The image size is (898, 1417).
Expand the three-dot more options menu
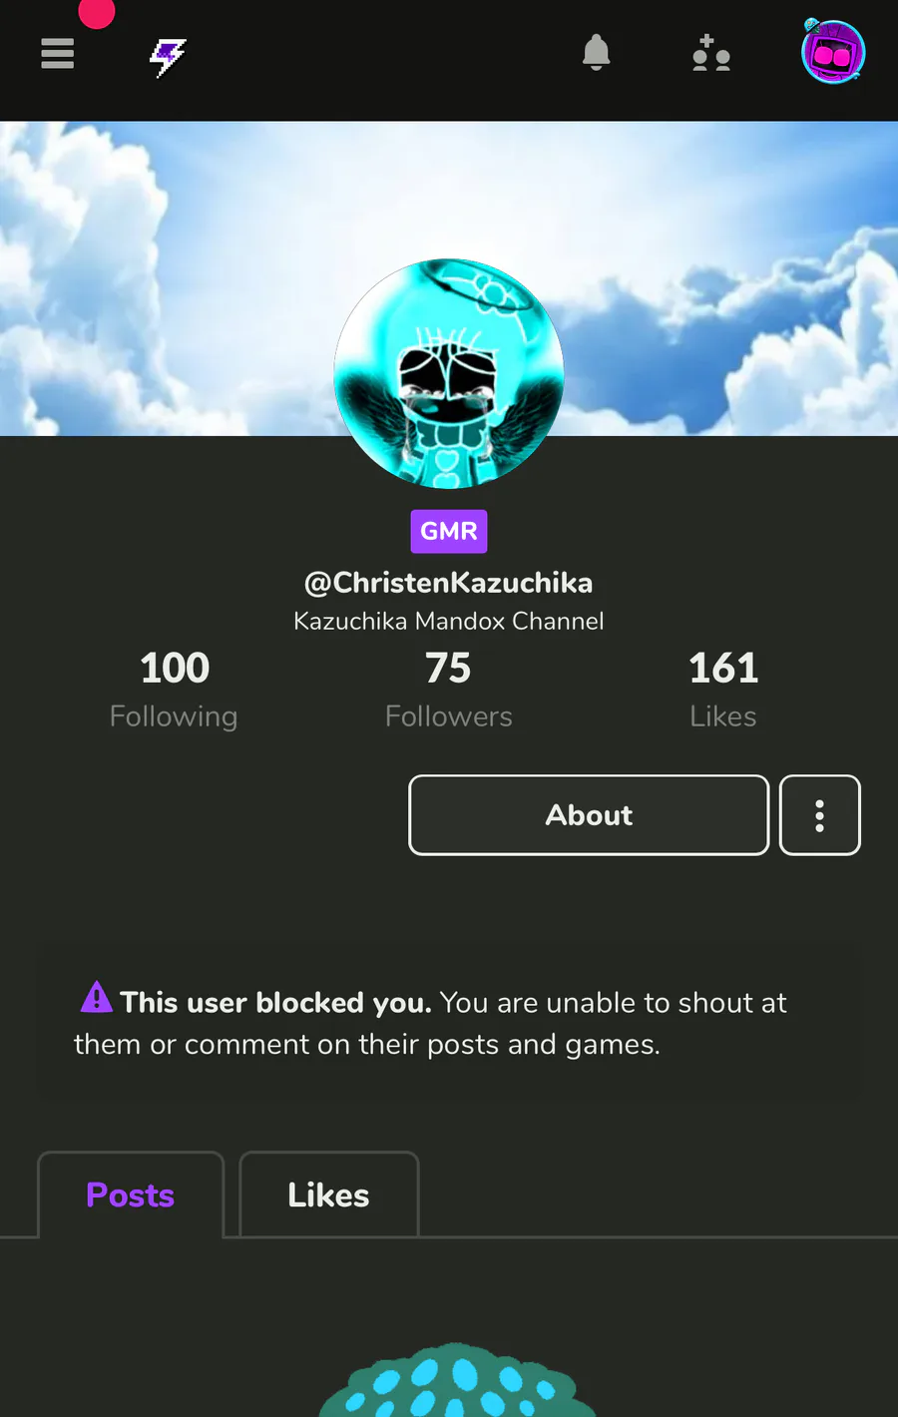pos(820,815)
